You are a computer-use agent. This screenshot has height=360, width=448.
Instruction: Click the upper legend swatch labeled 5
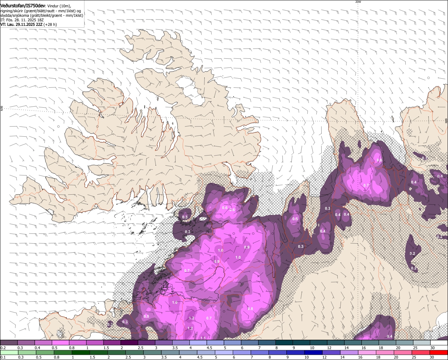point(232,343)
